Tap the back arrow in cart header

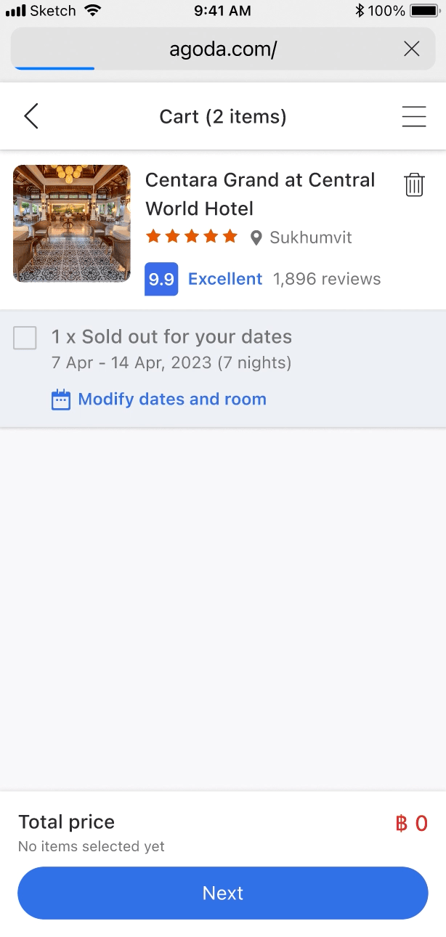(31, 116)
